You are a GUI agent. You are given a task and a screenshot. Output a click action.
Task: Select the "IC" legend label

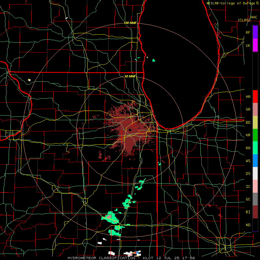(248, 186)
